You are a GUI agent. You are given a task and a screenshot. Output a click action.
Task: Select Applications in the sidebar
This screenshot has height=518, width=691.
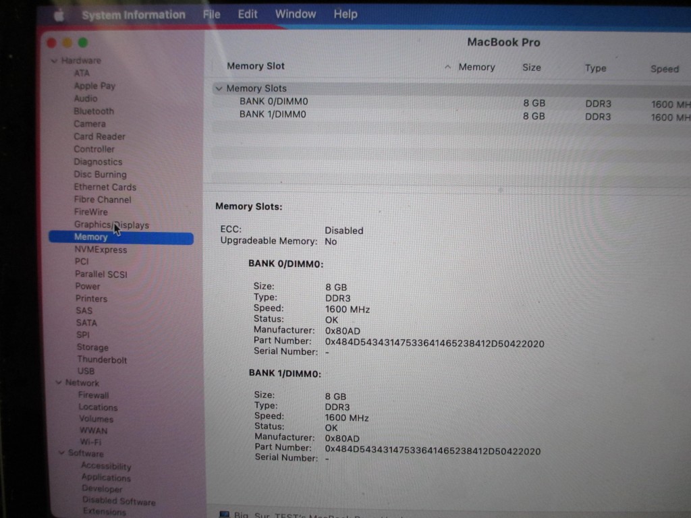point(106,478)
